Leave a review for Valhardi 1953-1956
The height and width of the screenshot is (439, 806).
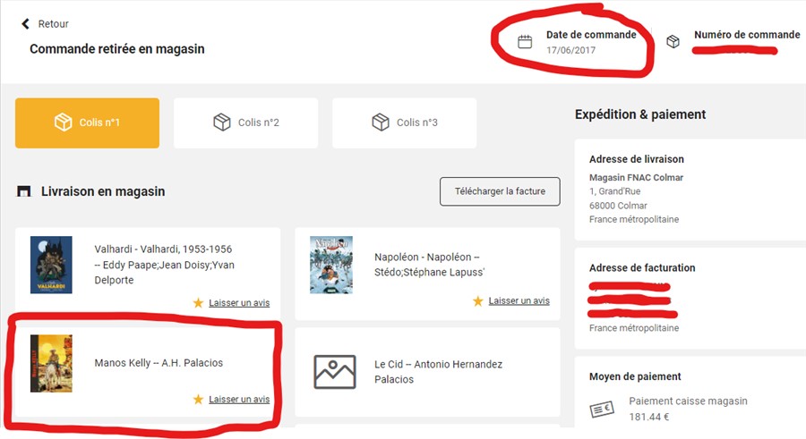point(238,303)
